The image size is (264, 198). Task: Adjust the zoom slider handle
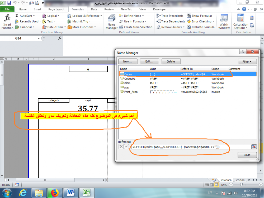pyautogui.click(x=241, y=185)
